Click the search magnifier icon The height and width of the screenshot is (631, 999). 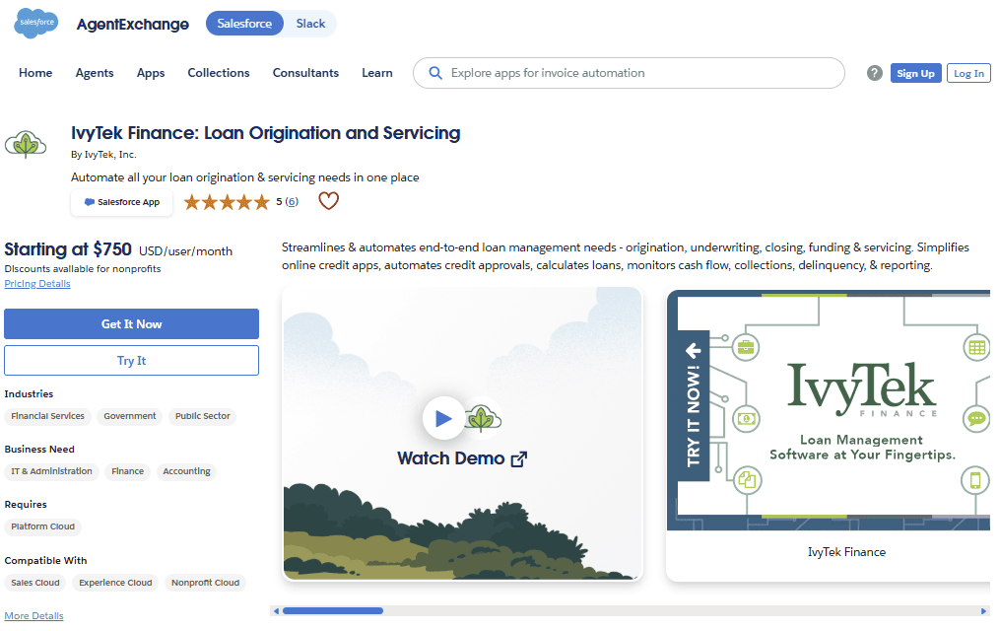click(435, 73)
